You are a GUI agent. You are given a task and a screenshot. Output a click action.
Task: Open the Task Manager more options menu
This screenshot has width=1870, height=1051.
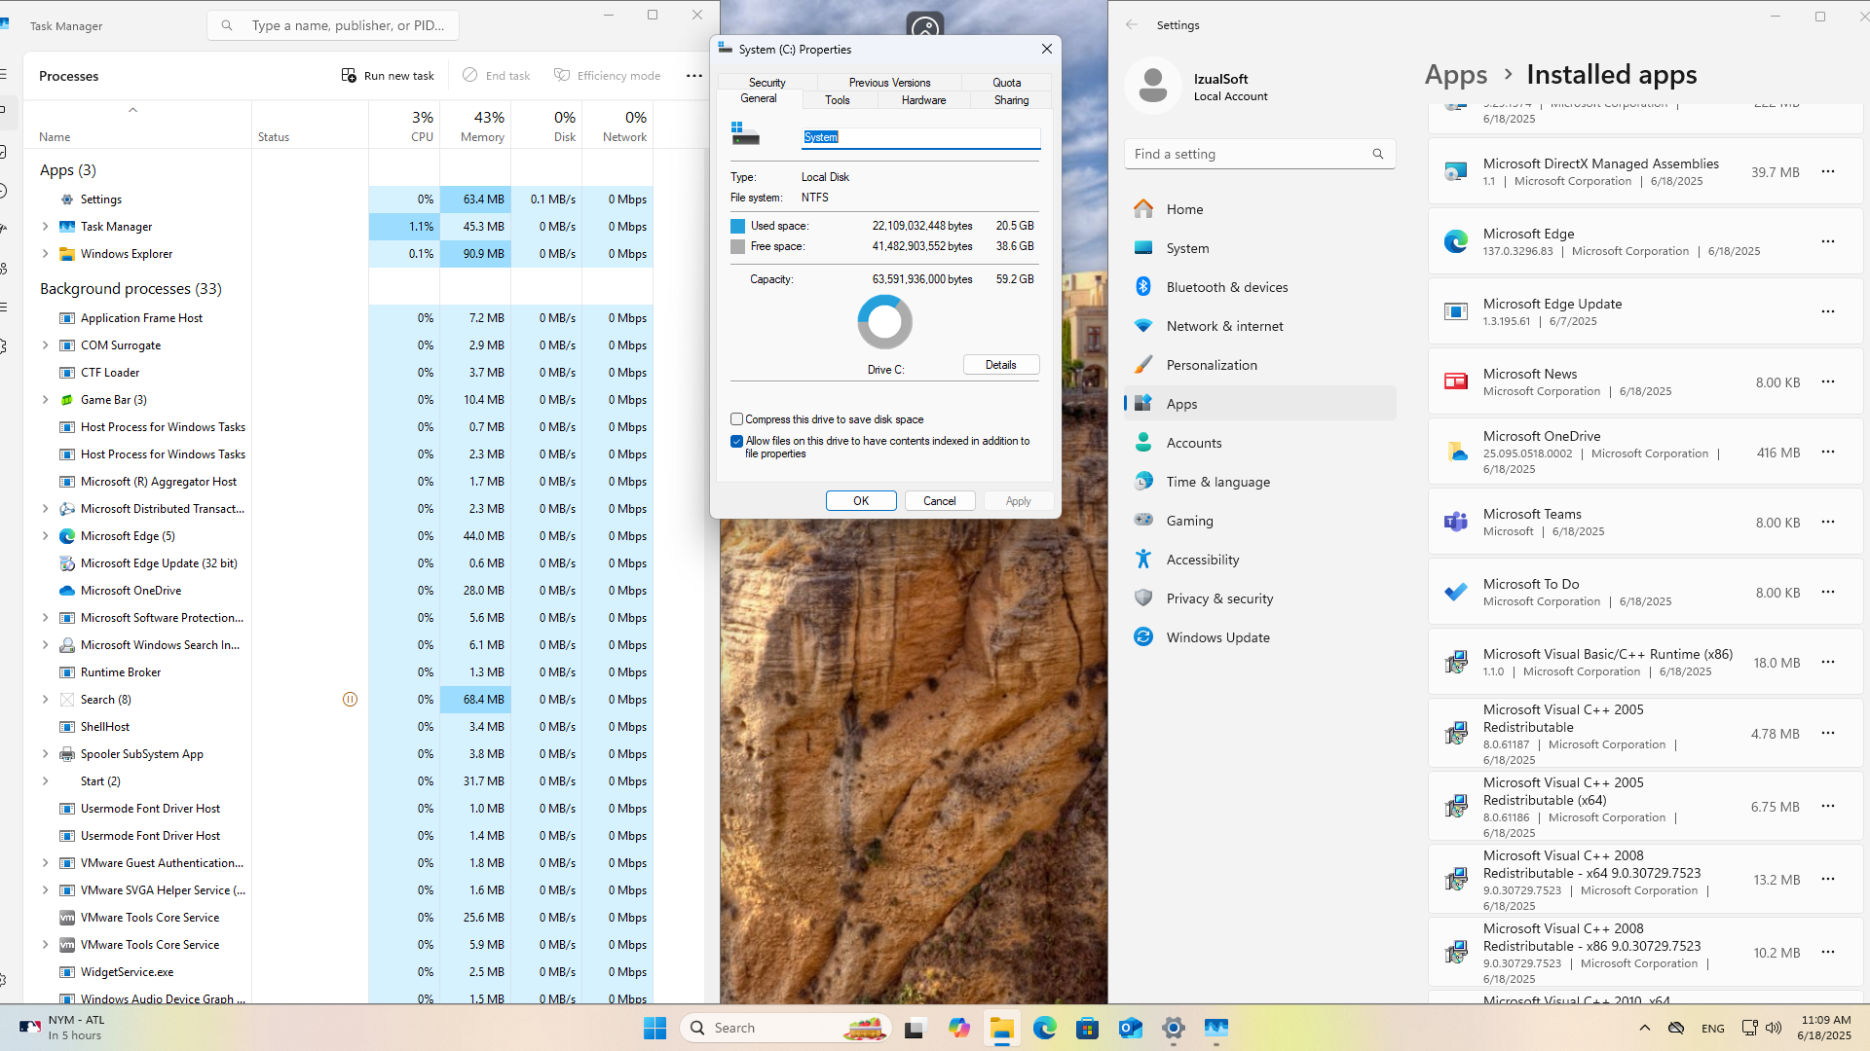point(694,76)
